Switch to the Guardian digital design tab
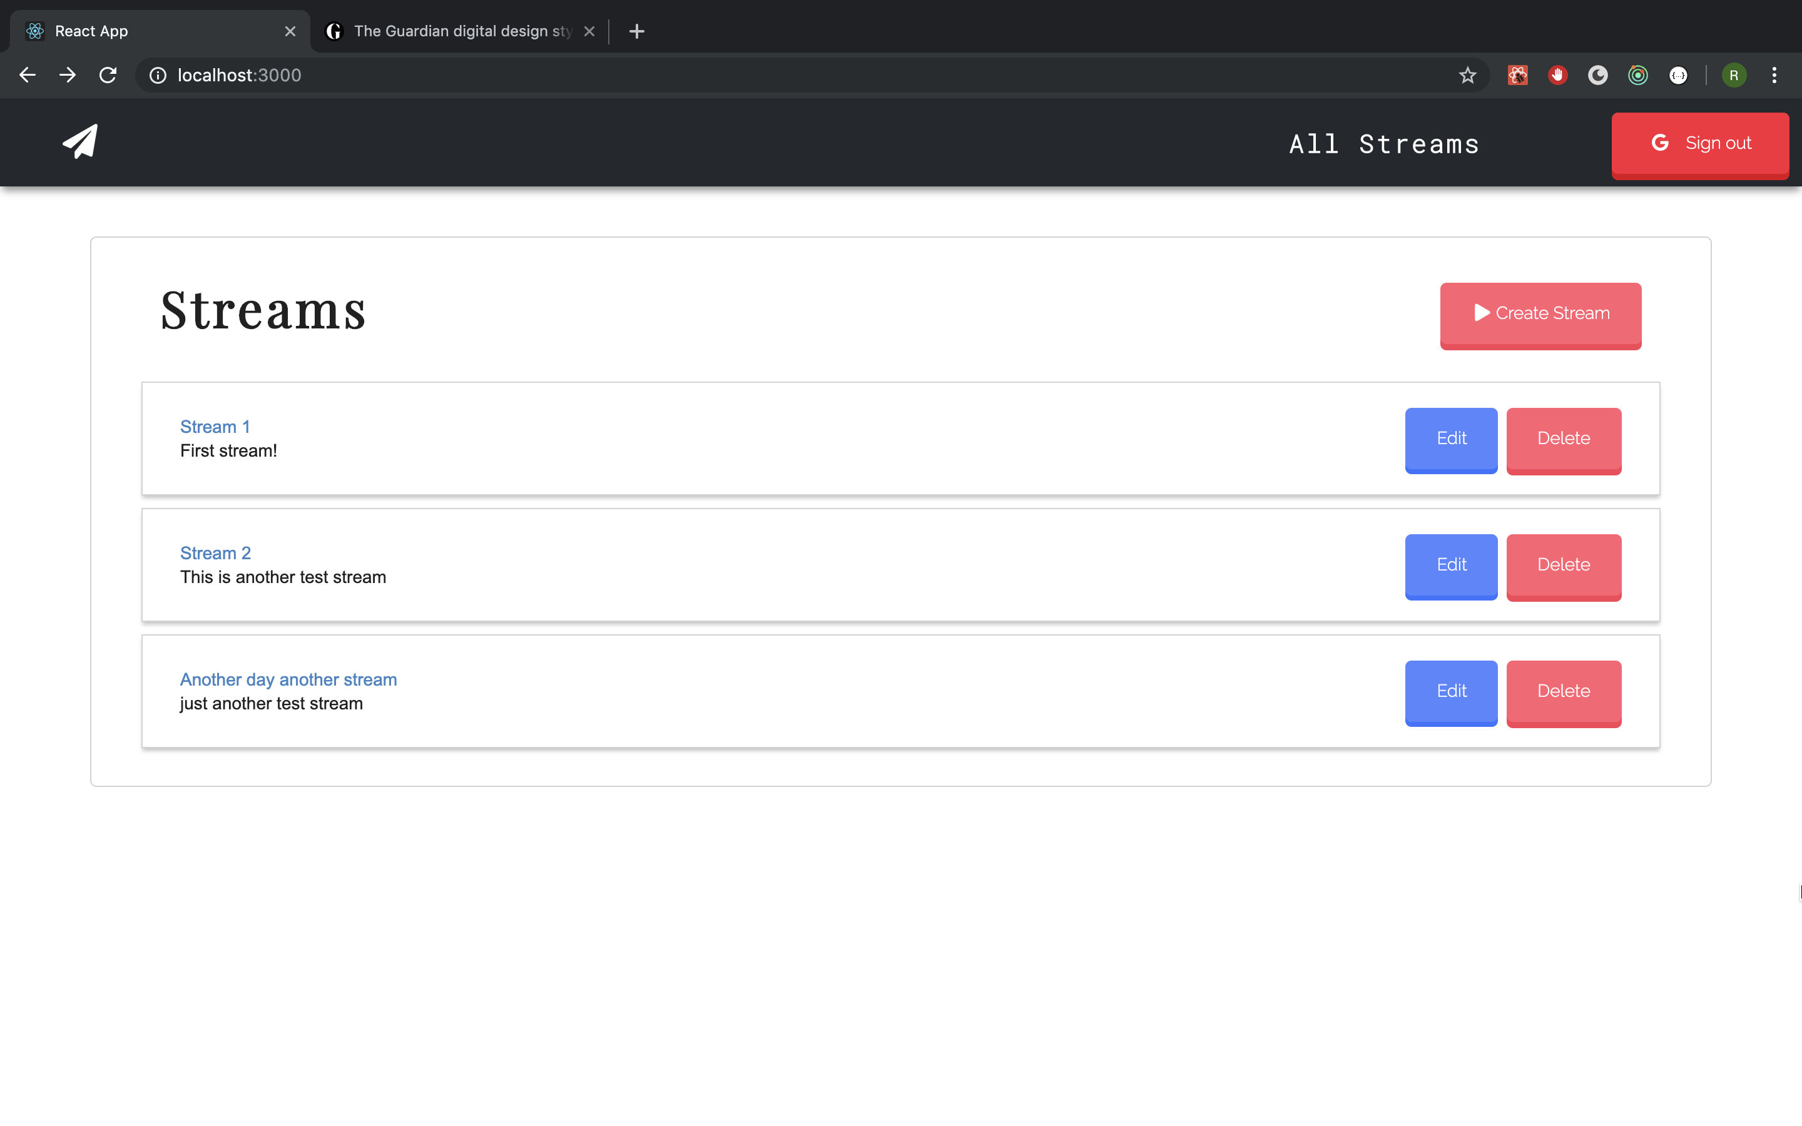 pyautogui.click(x=460, y=31)
